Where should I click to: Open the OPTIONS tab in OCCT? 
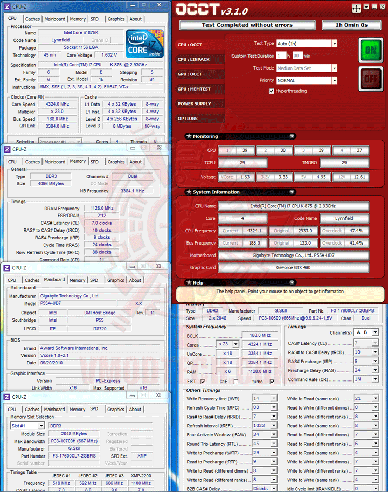click(200, 119)
